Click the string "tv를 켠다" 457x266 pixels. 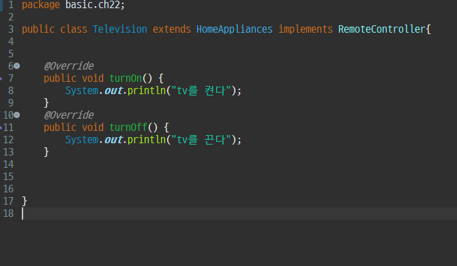click(201, 91)
